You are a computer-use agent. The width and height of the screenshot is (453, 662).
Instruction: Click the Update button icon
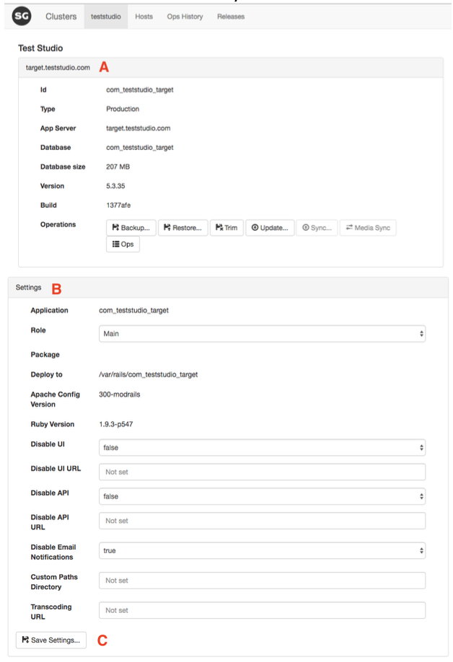coord(255,228)
